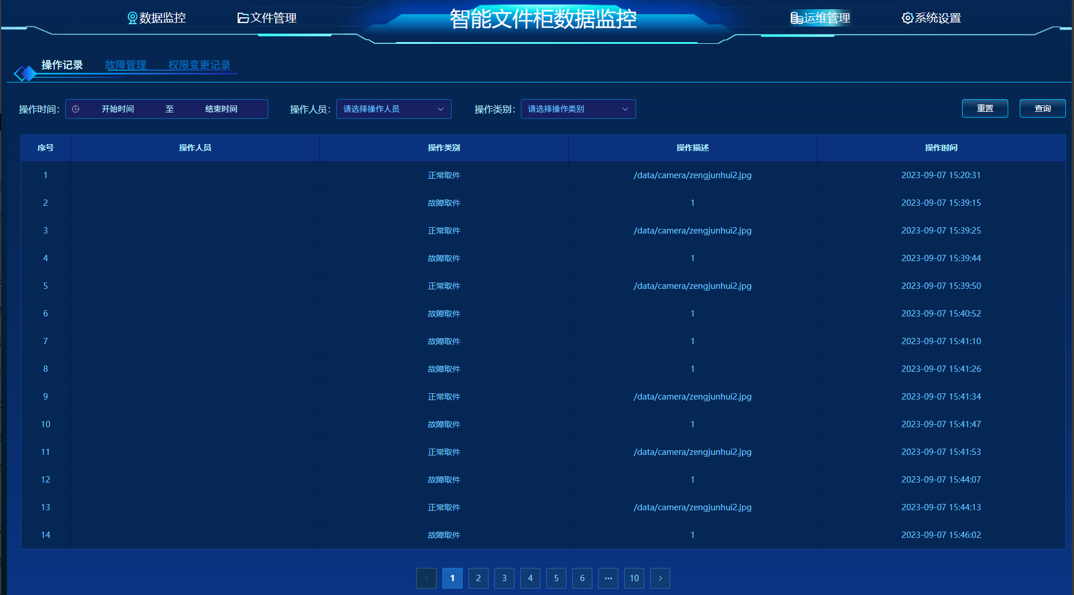Jump to page 10 in pagination
The image size is (1074, 595).
pyautogui.click(x=634, y=578)
